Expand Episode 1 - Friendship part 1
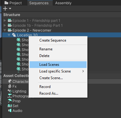 pyautogui.click(x=5, y=21)
